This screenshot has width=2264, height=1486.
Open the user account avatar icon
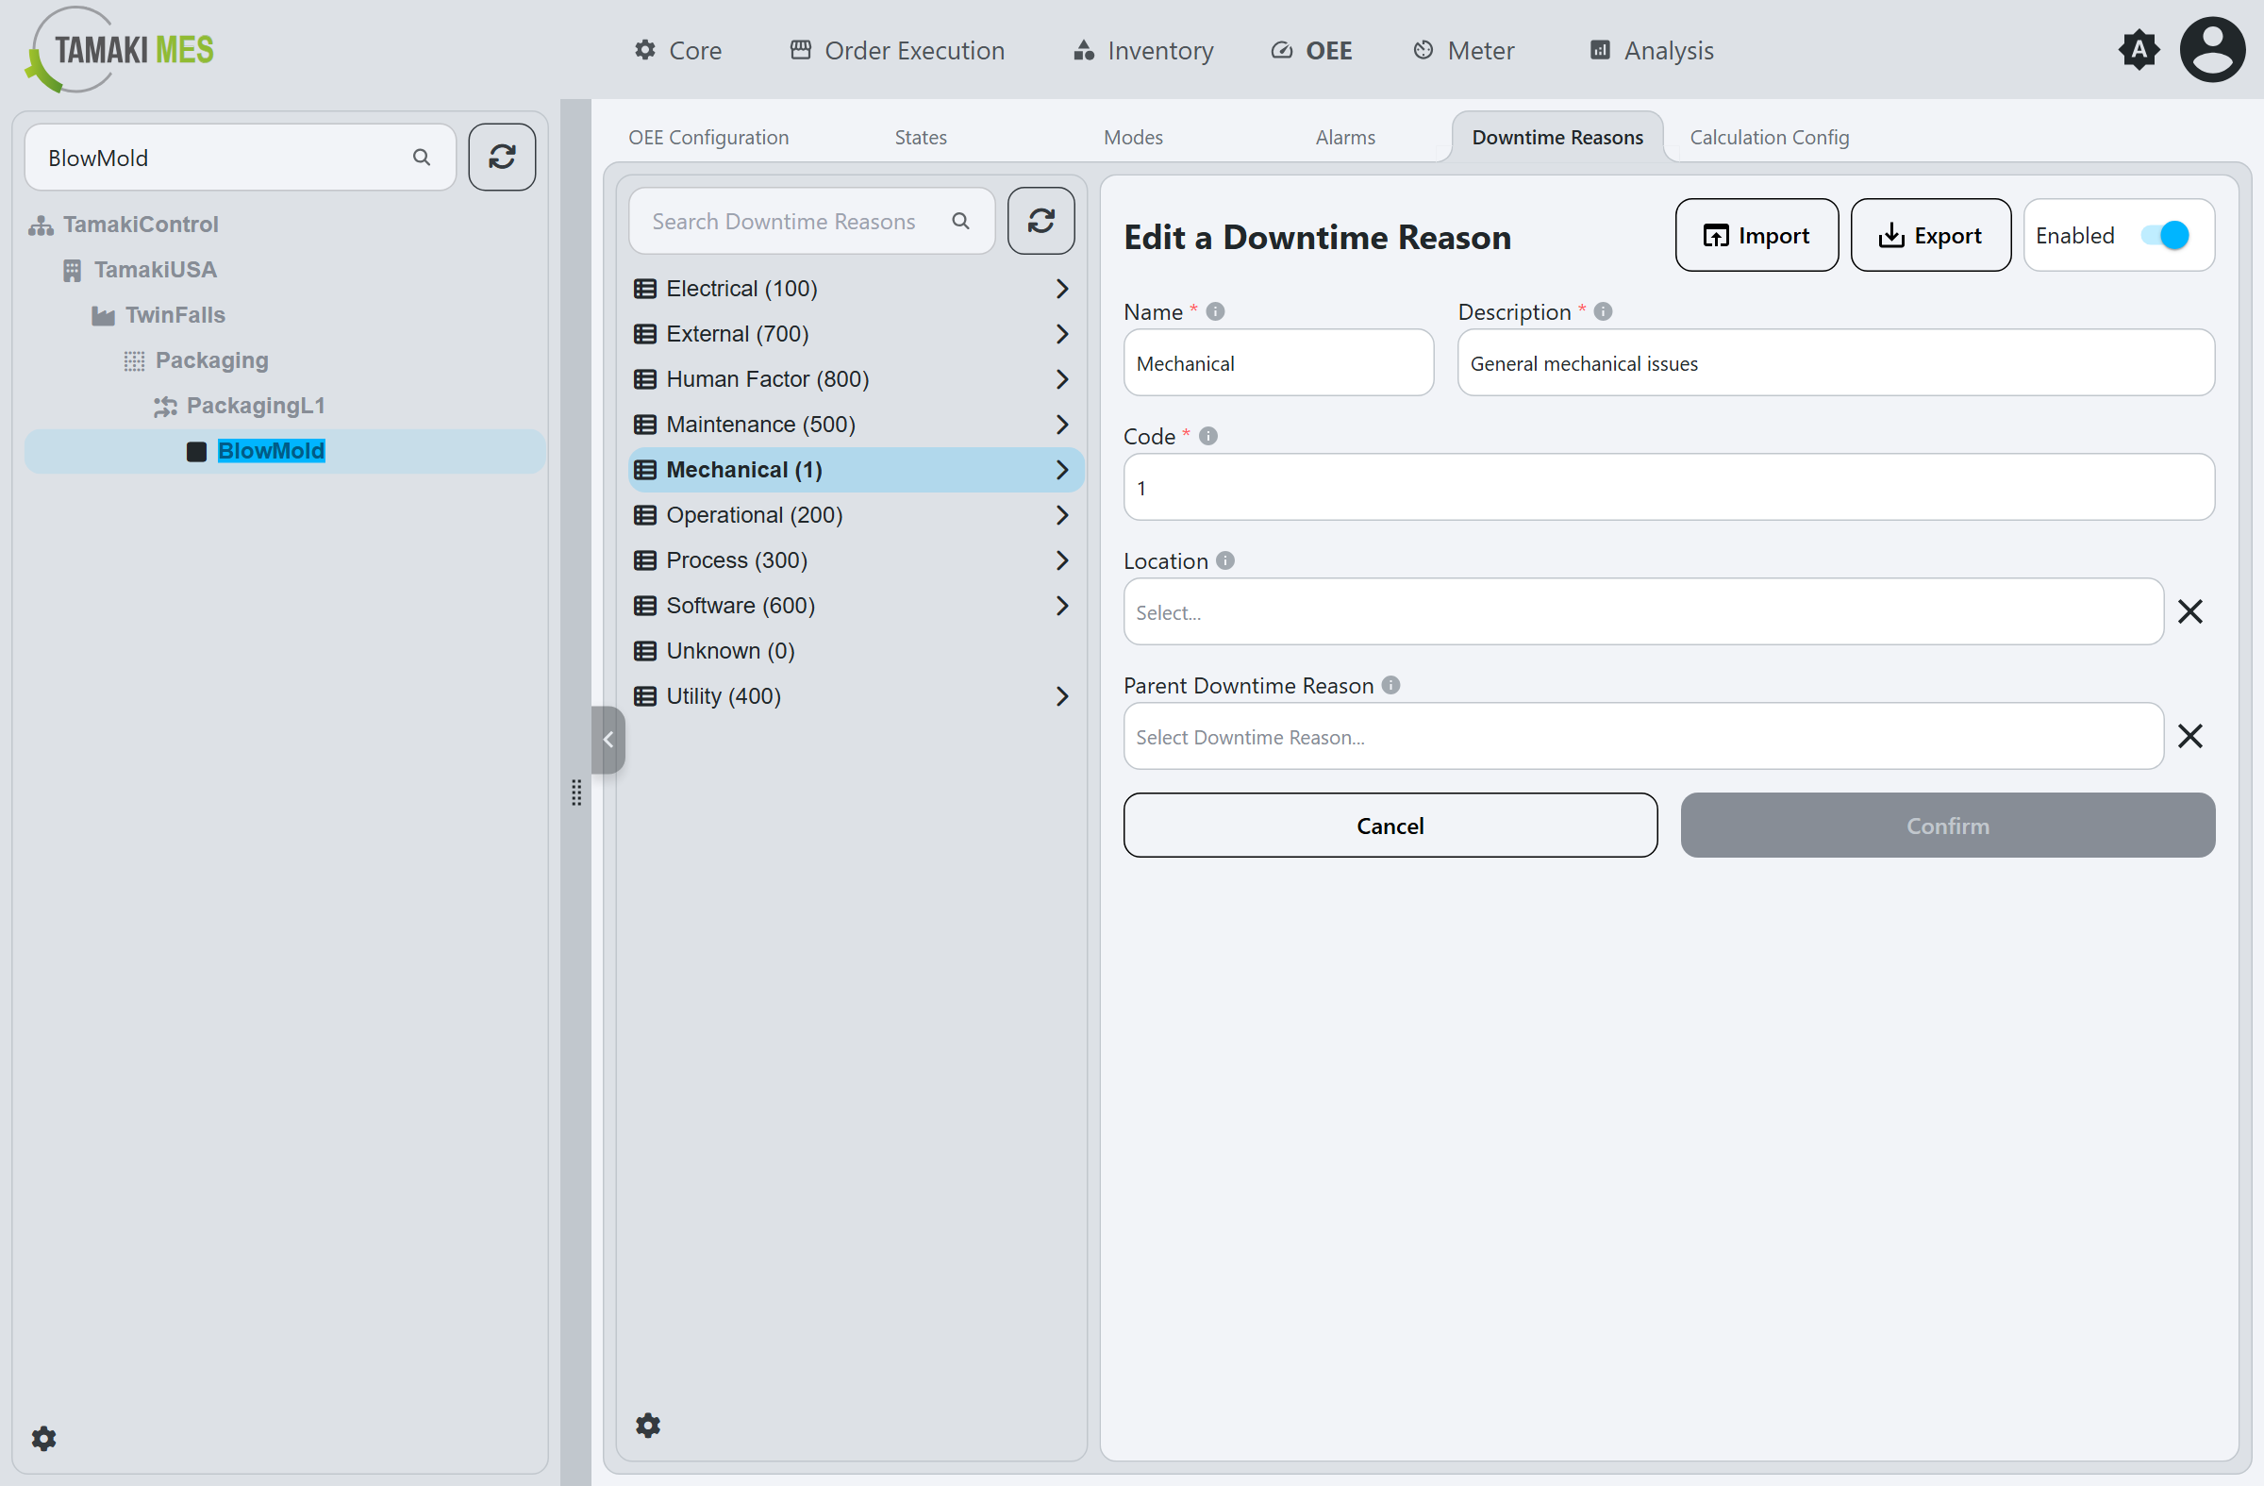(x=2212, y=49)
